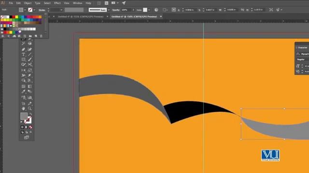The width and height of the screenshot is (309, 173).
Task: Select the Zoom tool
Action: point(30,109)
